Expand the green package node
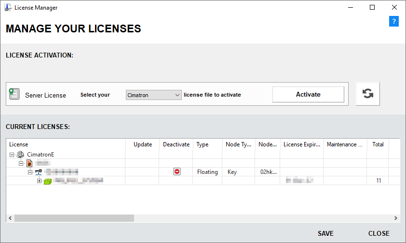The image size is (406, 243). (x=39, y=181)
